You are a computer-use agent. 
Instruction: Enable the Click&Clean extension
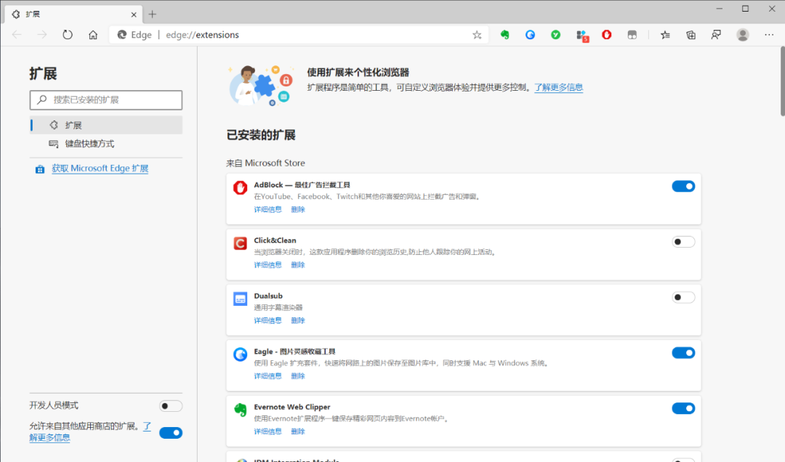point(683,241)
